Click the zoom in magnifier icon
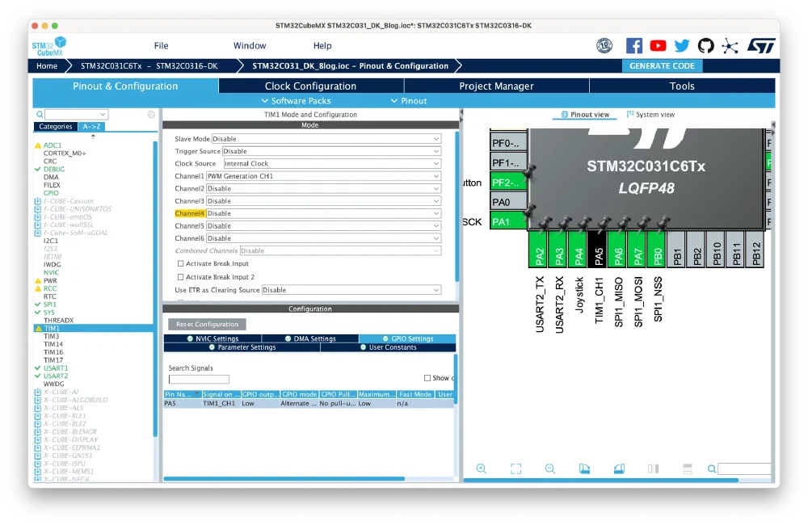The image size is (808, 525). point(482,469)
